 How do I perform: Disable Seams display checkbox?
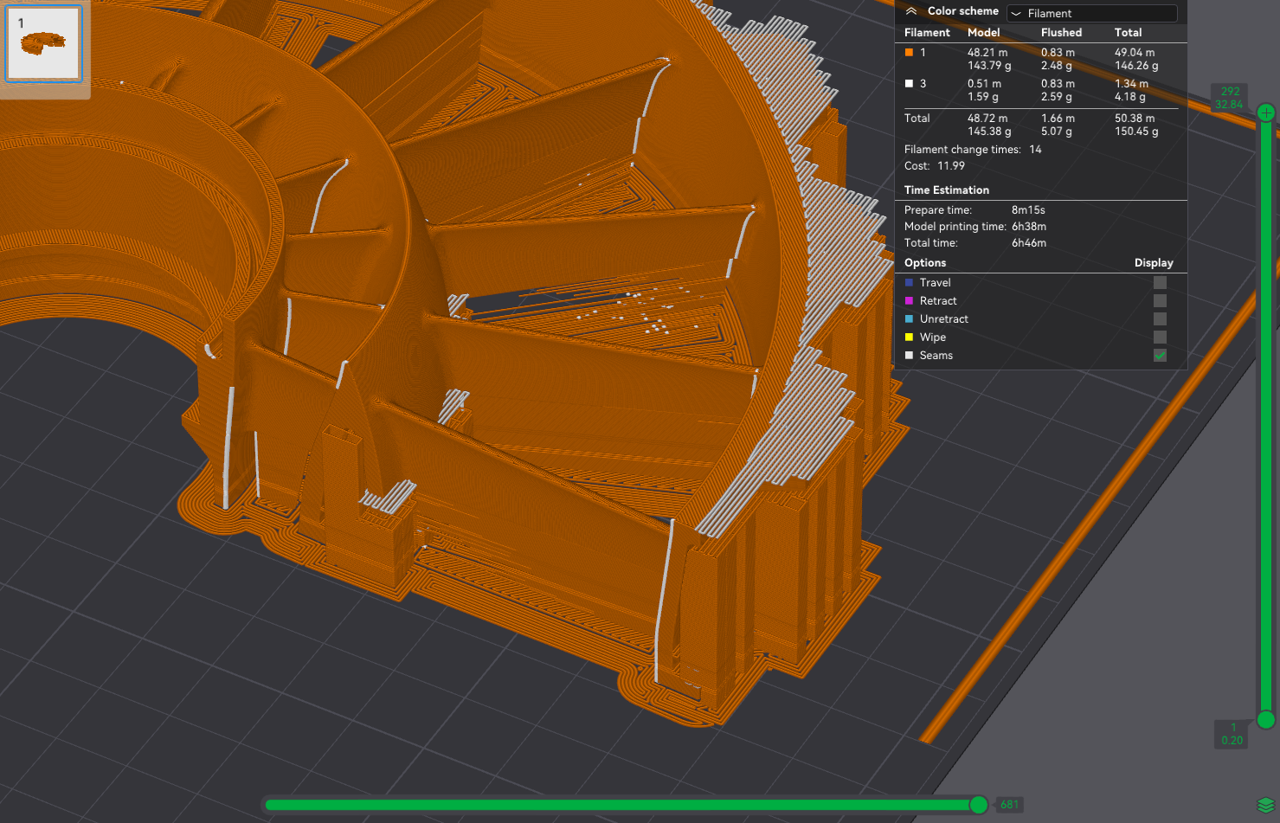click(1160, 356)
